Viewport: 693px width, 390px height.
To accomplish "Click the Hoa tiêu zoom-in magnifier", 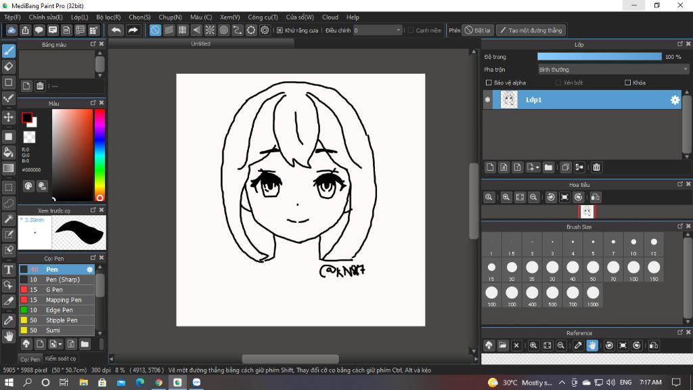I will pos(506,197).
